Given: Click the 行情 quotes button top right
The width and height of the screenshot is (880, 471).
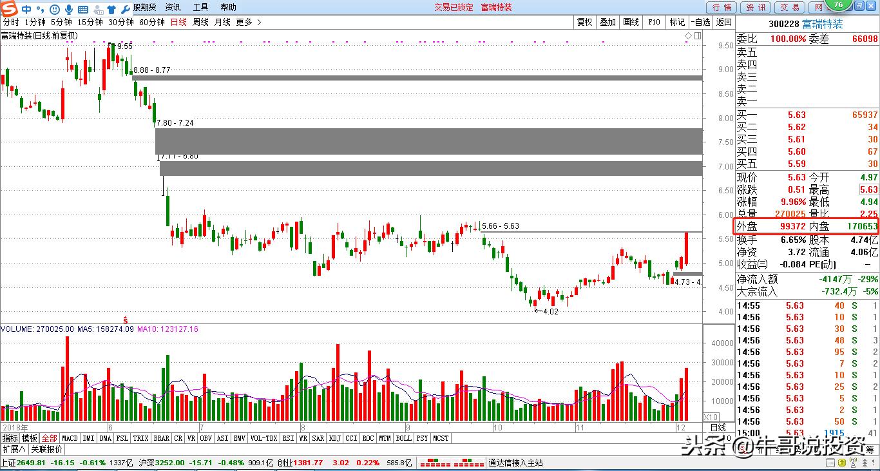Looking at the screenshot, I should tap(722, 7).
